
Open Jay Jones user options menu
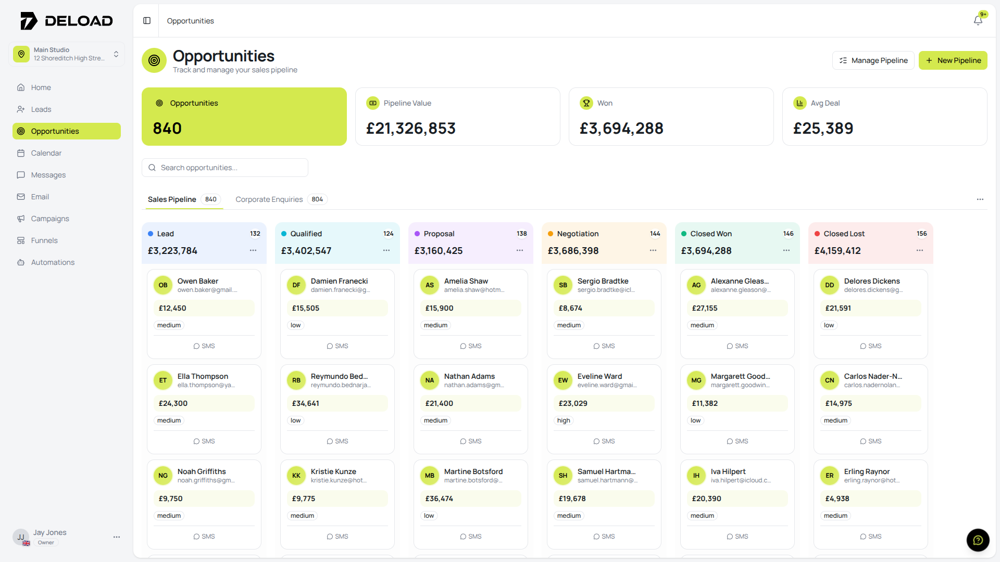(x=117, y=537)
